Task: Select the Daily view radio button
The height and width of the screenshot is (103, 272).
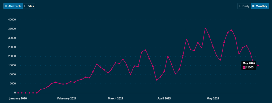Action: (x=244, y=6)
